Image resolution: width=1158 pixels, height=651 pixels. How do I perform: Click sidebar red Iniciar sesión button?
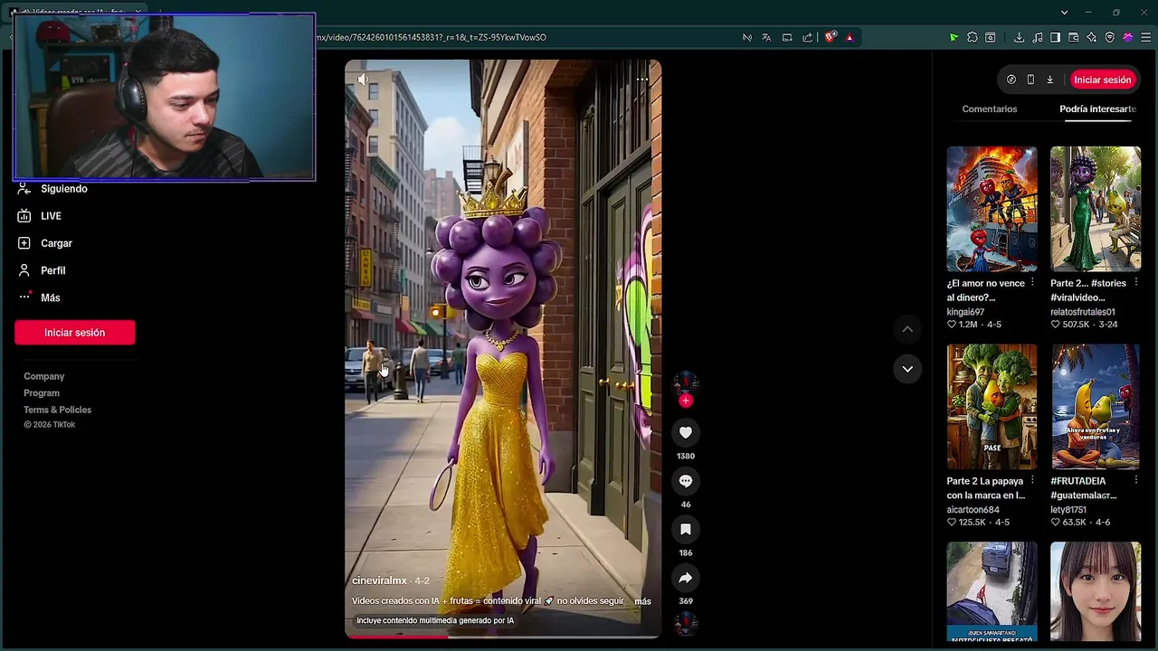pyautogui.click(x=75, y=333)
